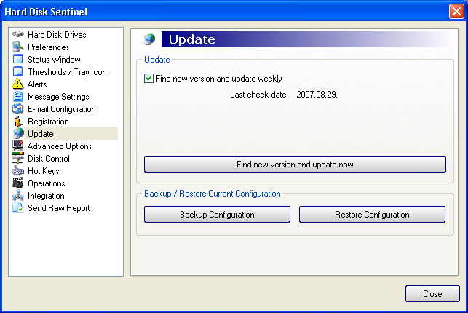The height and width of the screenshot is (313, 468).
Task: Open the Send Raw Report page
Action: click(x=58, y=208)
